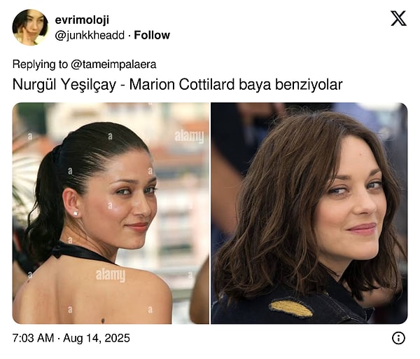The width and height of the screenshot is (420, 359).
Task: Select the "Nurgül Yeşilçay" text in tweet
Action: click(64, 85)
